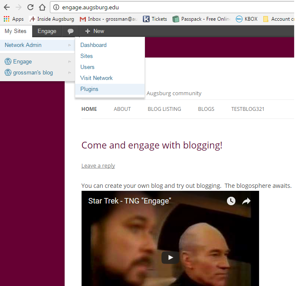Select grossman's blog site entry

(38, 72)
